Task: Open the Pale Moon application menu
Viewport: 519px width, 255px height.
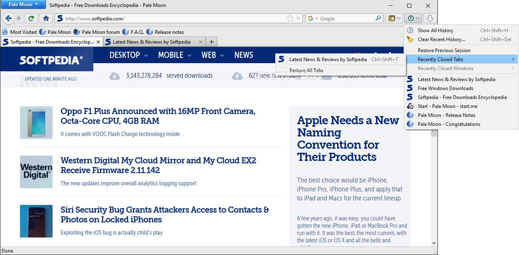Action: pyautogui.click(x=23, y=4)
